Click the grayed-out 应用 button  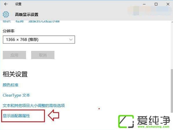coord(14,55)
